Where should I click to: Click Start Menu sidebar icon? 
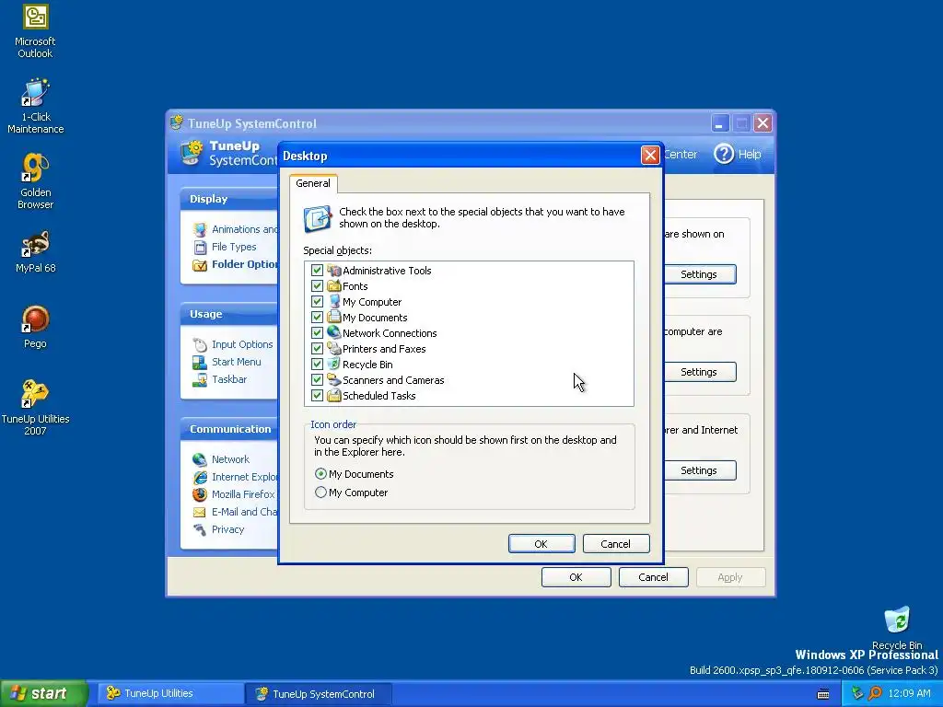200,362
